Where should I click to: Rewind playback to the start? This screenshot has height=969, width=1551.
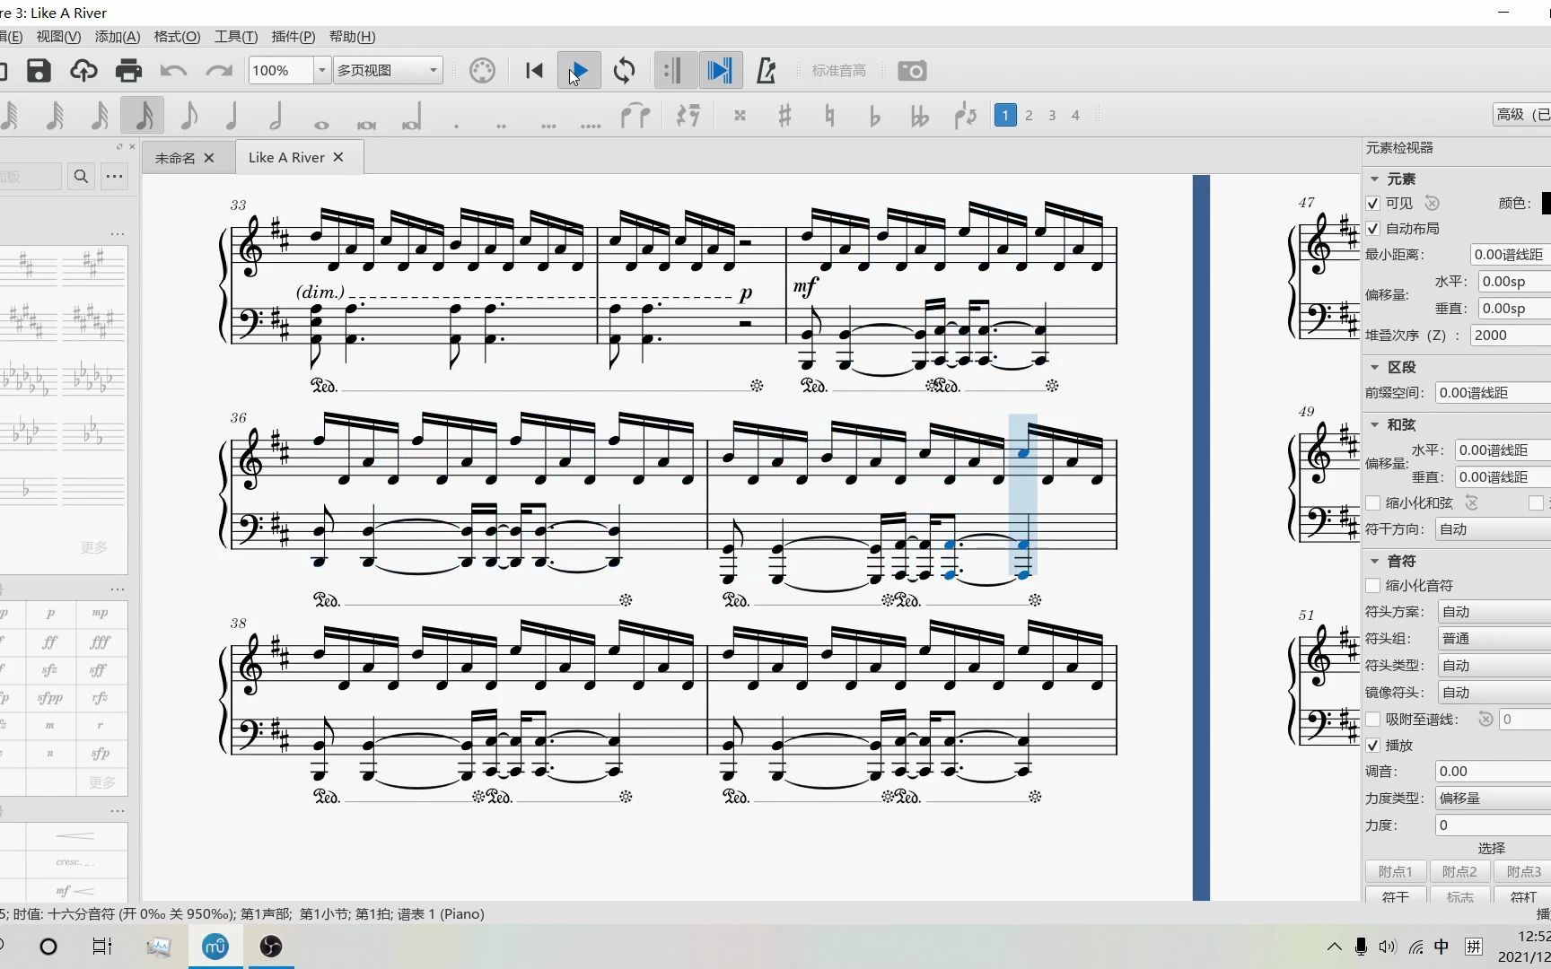tap(534, 70)
